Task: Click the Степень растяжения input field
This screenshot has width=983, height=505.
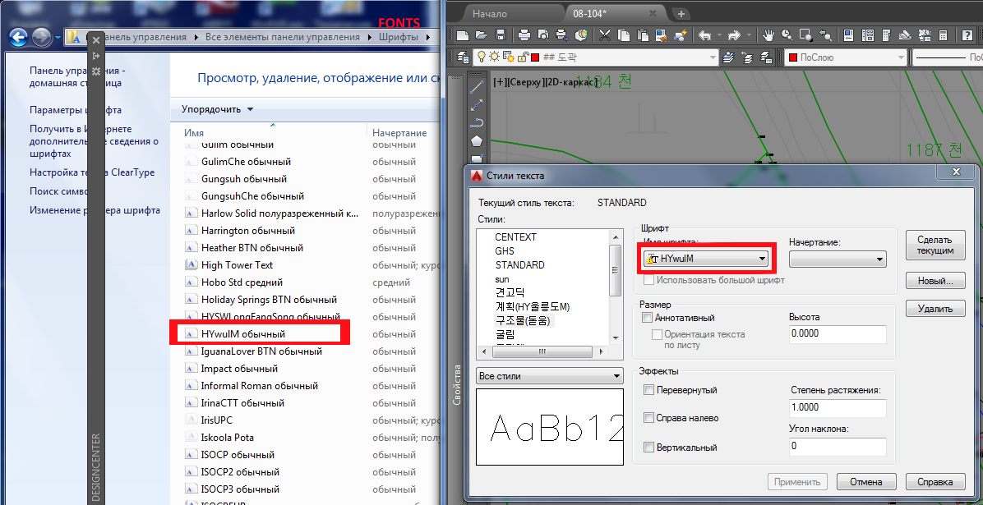Action: click(x=838, y=407)
